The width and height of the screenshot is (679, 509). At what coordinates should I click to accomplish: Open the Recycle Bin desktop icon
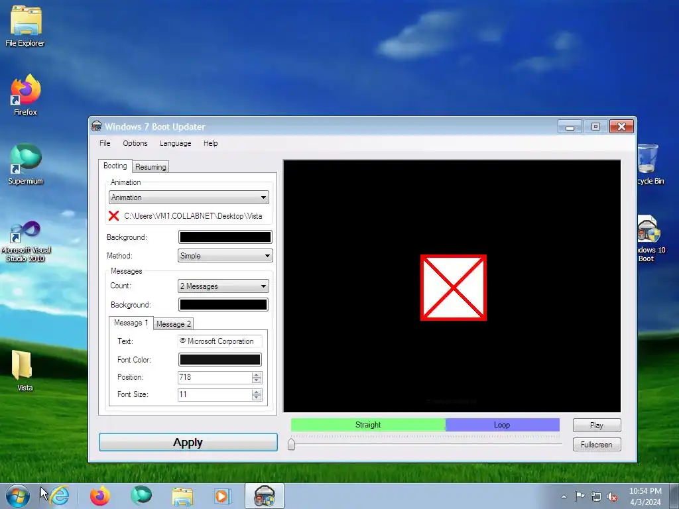coord(650,164)
